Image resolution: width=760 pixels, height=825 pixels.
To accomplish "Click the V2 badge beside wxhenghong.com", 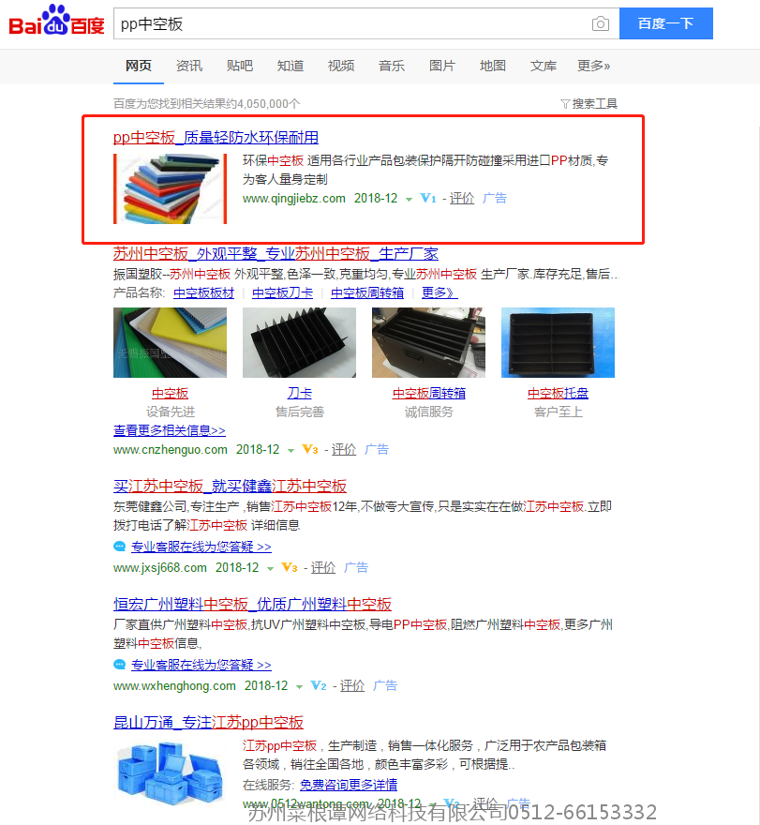I will 319,685.
